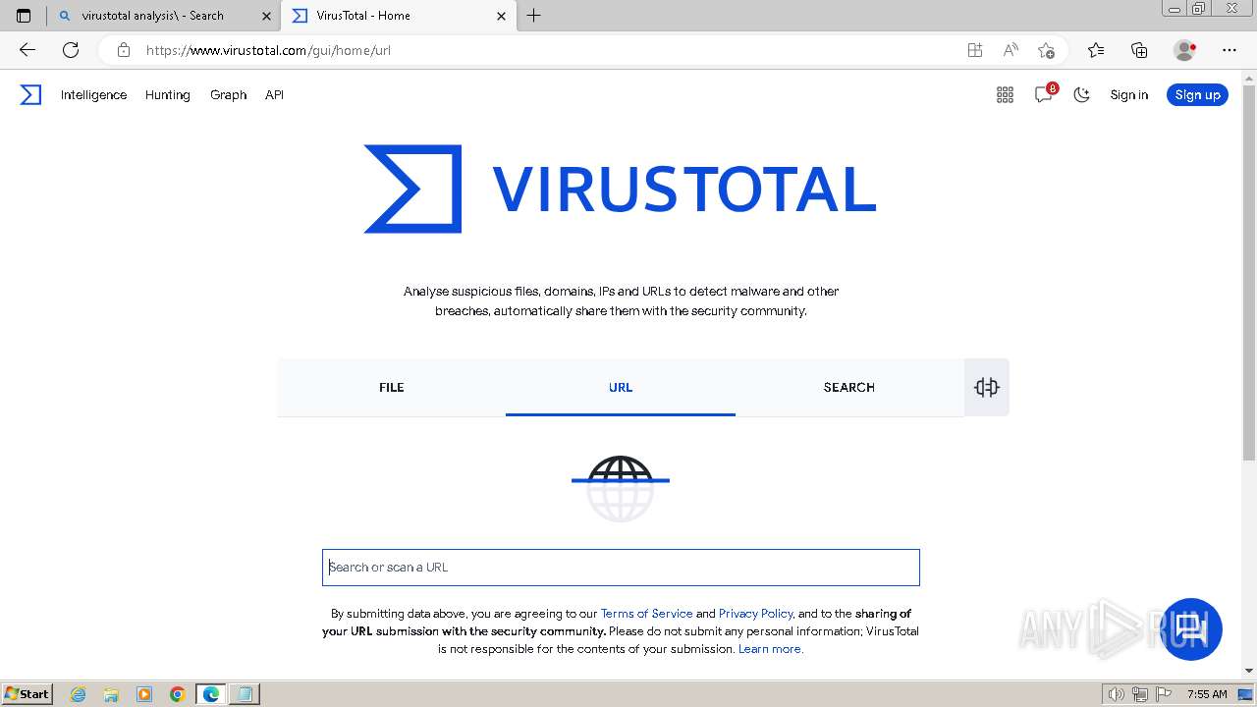
Task: Open the Favorites list icon
Action: [1096, 50]
